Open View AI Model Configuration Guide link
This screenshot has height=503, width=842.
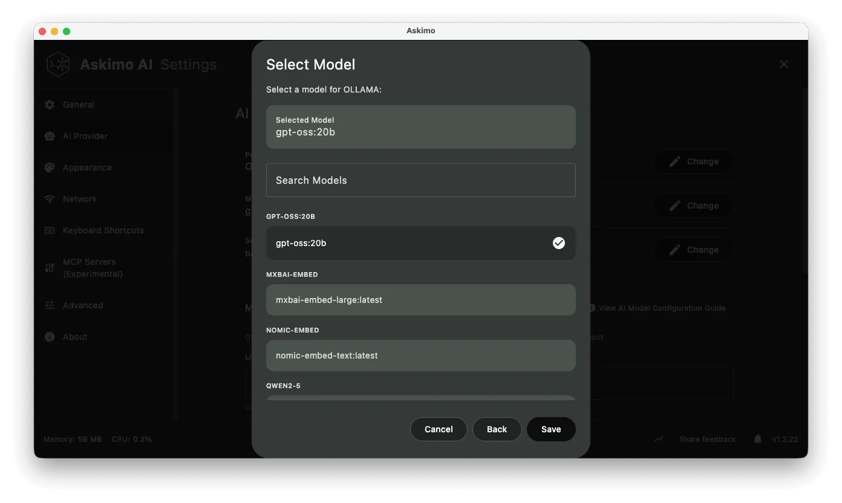[x=657, y=308]
